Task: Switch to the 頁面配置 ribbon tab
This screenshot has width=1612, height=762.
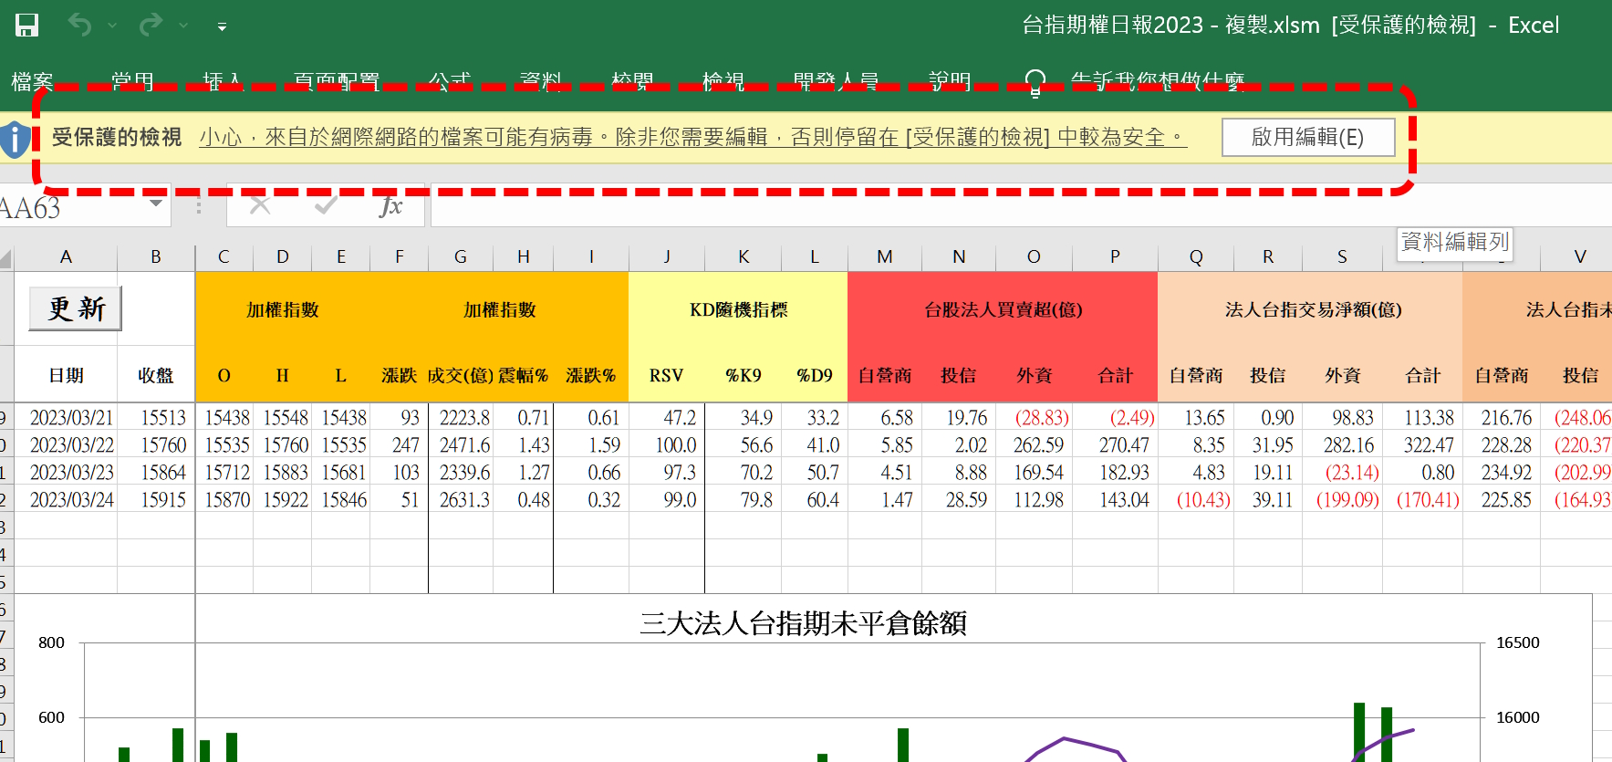Action: pos(337,82)
